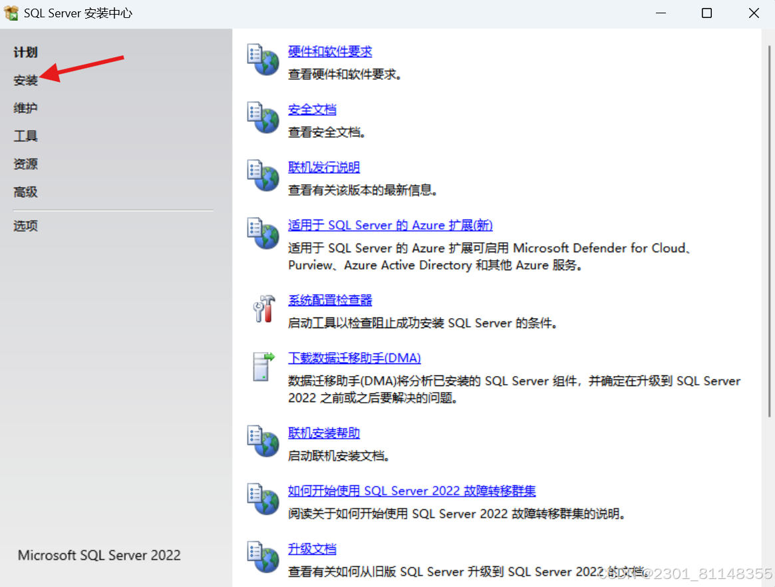Select the 工具 section
775x587 pixels.
25,136
